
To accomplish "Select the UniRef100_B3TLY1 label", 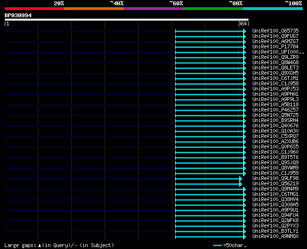I will (x=275, y=231).
